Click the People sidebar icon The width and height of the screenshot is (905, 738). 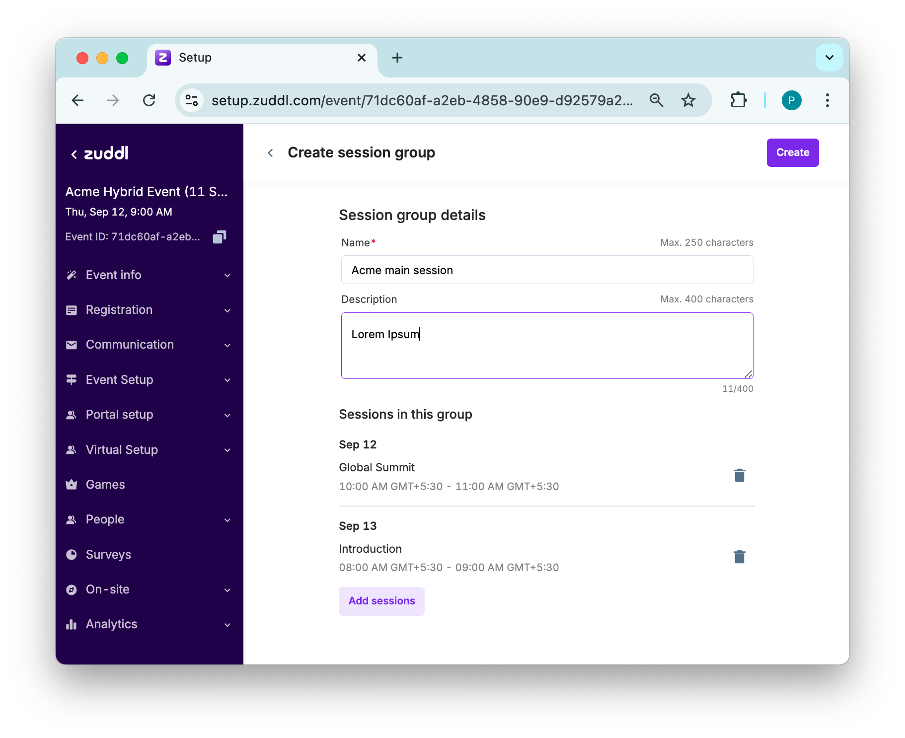72,519
